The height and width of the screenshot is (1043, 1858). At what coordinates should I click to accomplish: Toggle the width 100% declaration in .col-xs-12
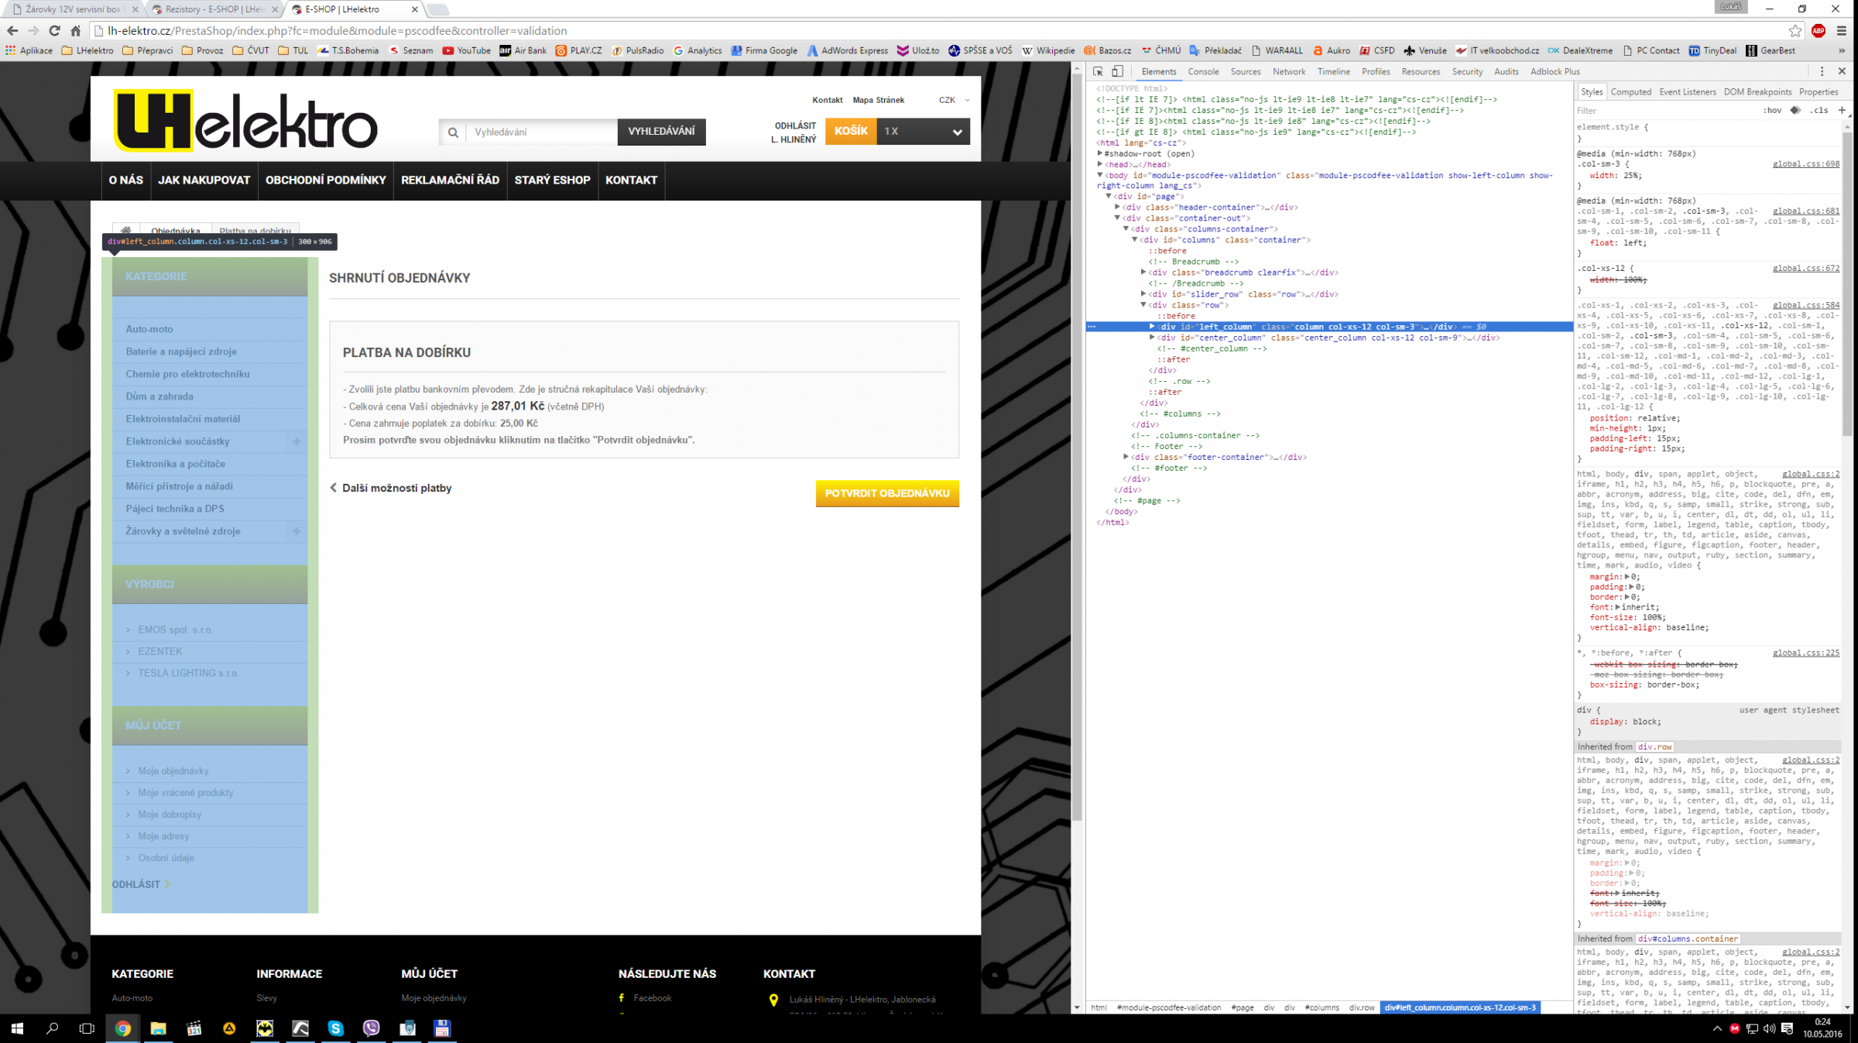(1618, 280)
